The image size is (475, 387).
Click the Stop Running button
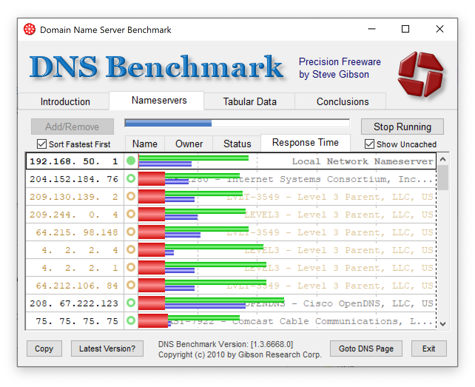(402, 127)
